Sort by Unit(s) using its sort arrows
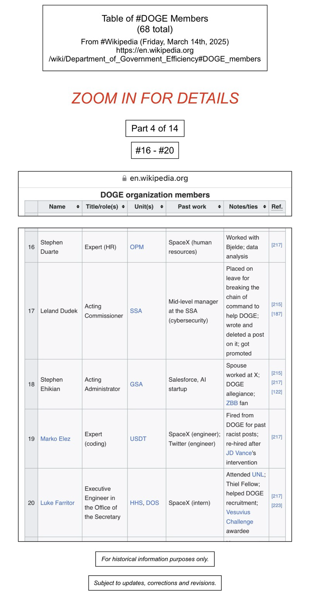The width and height of the screenshot is (310, 595). (x=161, y=207)
